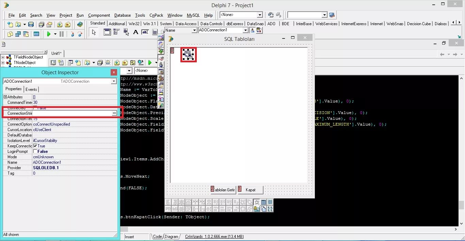Image resolution: width=465 pixels, height=241 pixels.
Task: Switch to the ADO palette tab
Action: point(271,24)
